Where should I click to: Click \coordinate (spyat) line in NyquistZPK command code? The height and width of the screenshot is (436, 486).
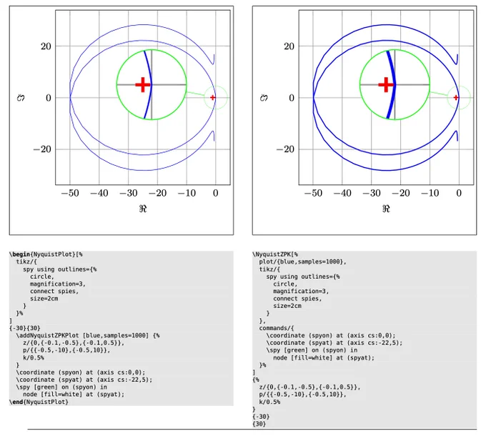(334, 343)
